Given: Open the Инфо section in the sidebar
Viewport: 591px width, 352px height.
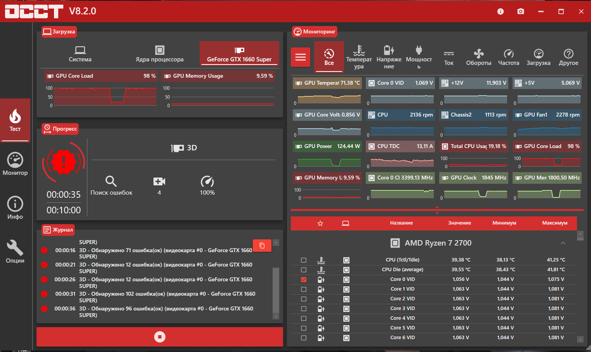Looking at the screenshot, I should pos(15,208).
